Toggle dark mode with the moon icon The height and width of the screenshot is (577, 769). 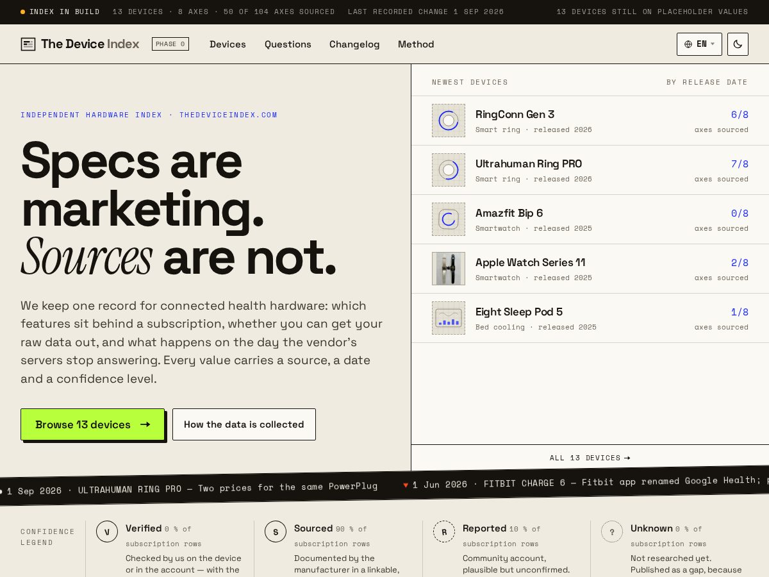(x=738, y=44)
